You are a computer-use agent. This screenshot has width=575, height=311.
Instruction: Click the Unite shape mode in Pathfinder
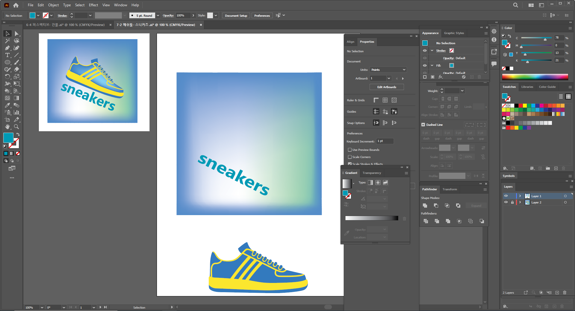pyautogui.click(x=425, y=206)
